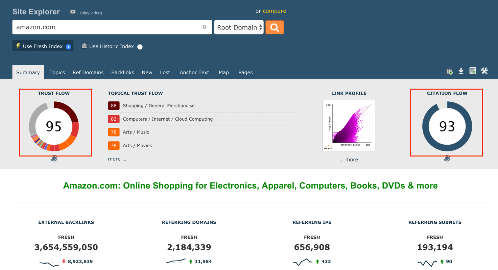Click the bank building Historic Index icon
This screenshot has width=498, height=270.
click(84, 46)
